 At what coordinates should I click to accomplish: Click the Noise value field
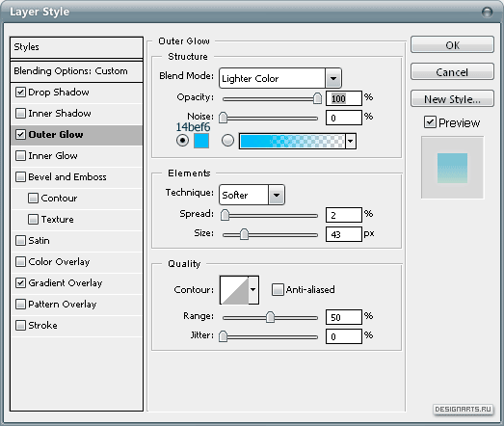(344, 118)
